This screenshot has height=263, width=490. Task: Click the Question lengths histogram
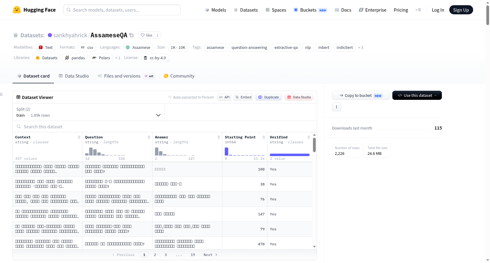pyautogui.click(x=105, y=151)
